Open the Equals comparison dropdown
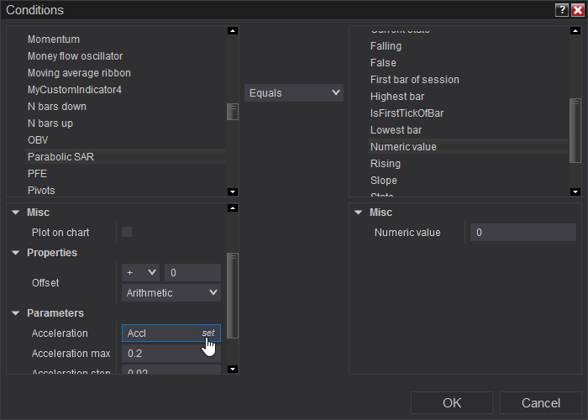The image size is (588, 420). 293,92
